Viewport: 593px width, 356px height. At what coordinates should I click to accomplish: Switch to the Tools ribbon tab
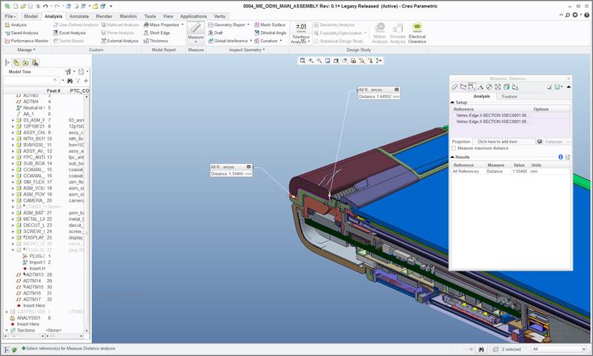point(150,16)
